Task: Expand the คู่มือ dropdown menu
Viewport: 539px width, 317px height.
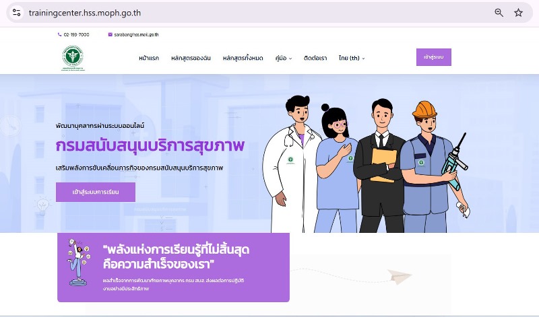Action: coord(284,58)
